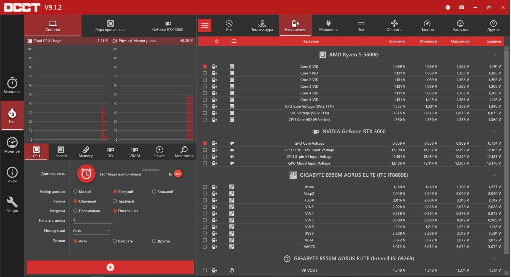511x277 pixels.
Task: Switch to the Система tab
Action: click(53, 26)
